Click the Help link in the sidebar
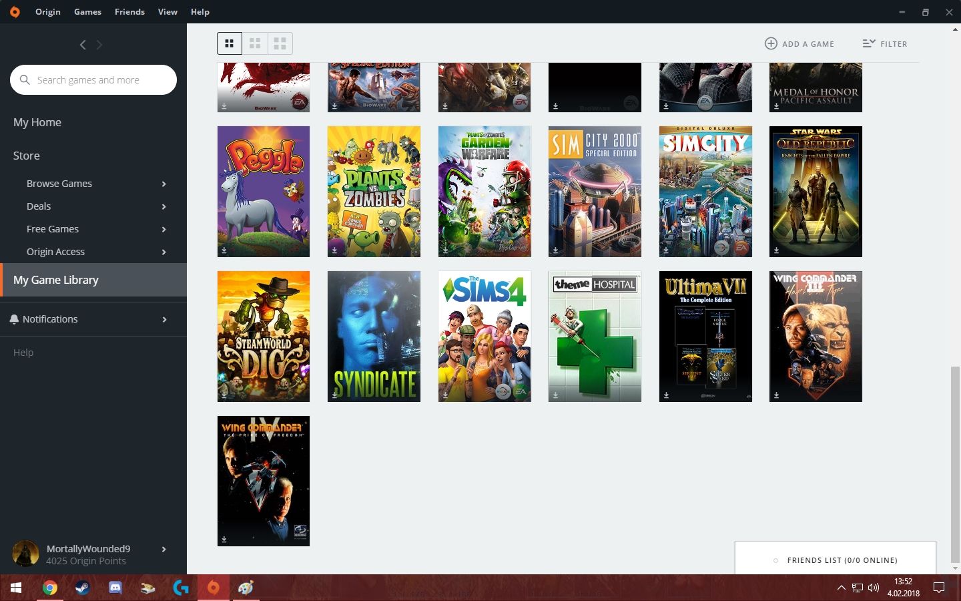Image resolution: width=961 pixels, height=601 pixels. coord(23,353)
